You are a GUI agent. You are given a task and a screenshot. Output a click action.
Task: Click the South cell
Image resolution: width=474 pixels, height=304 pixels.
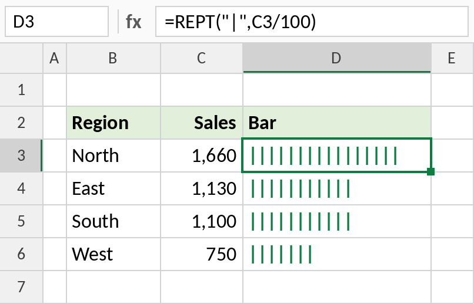click(114, 221)
